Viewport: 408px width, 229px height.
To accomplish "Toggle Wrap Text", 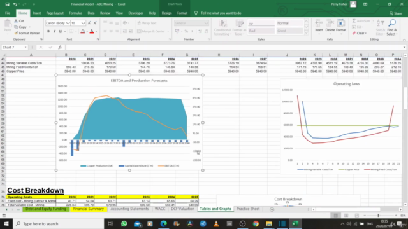I will 147,23.
